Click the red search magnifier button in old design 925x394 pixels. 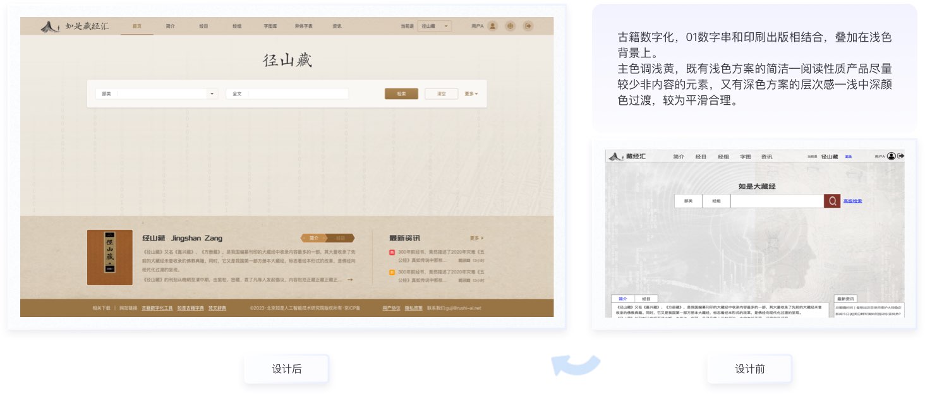832,201
